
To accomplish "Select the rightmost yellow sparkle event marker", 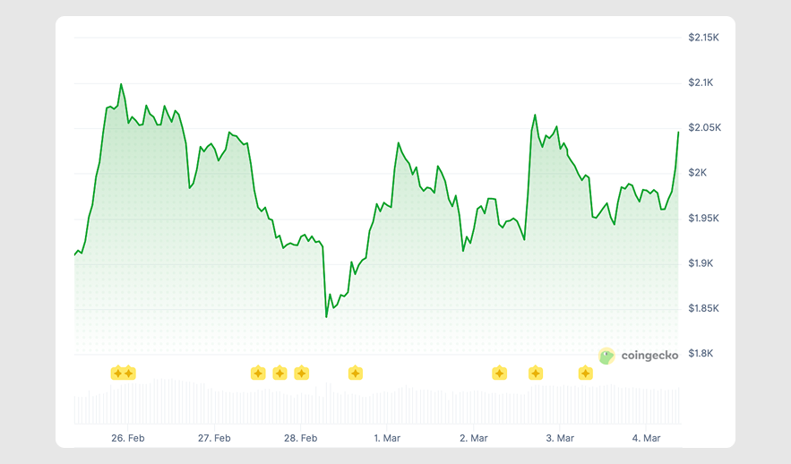I will point(585,373).
